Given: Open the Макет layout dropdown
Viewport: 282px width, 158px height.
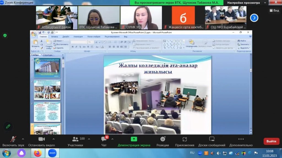Looking at the screenshot, I should click(58, 41).
